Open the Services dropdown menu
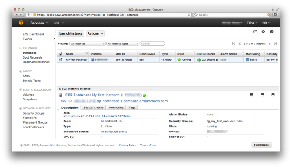The height and width of the screenshot is (168, 292). tap(39, 23)
